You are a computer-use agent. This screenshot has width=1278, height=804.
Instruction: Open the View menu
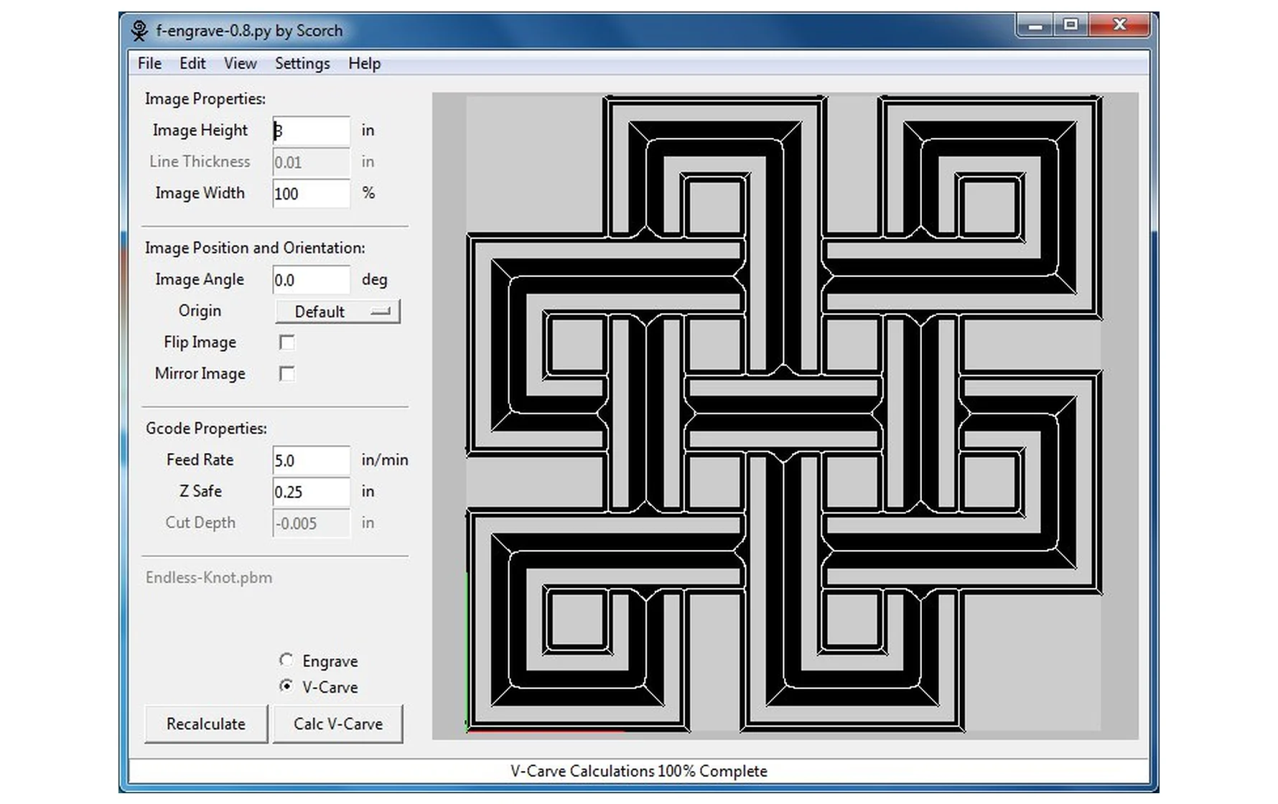(x=240, y=64)
